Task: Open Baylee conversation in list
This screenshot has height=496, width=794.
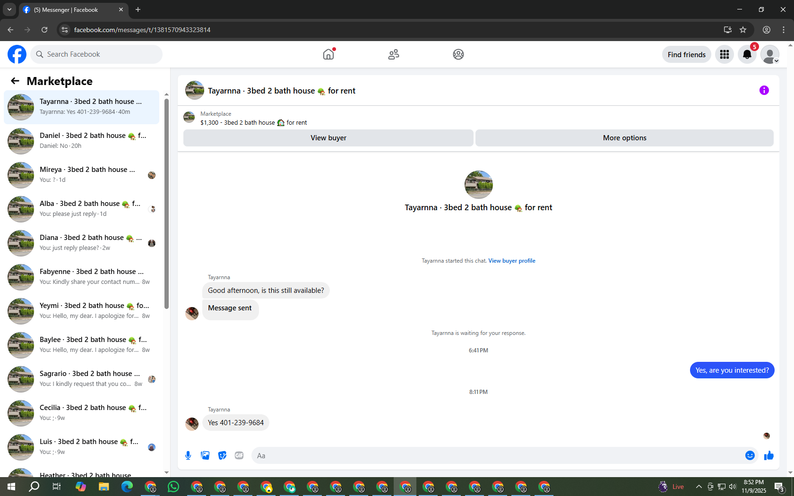Action: [x=81, y=345]
